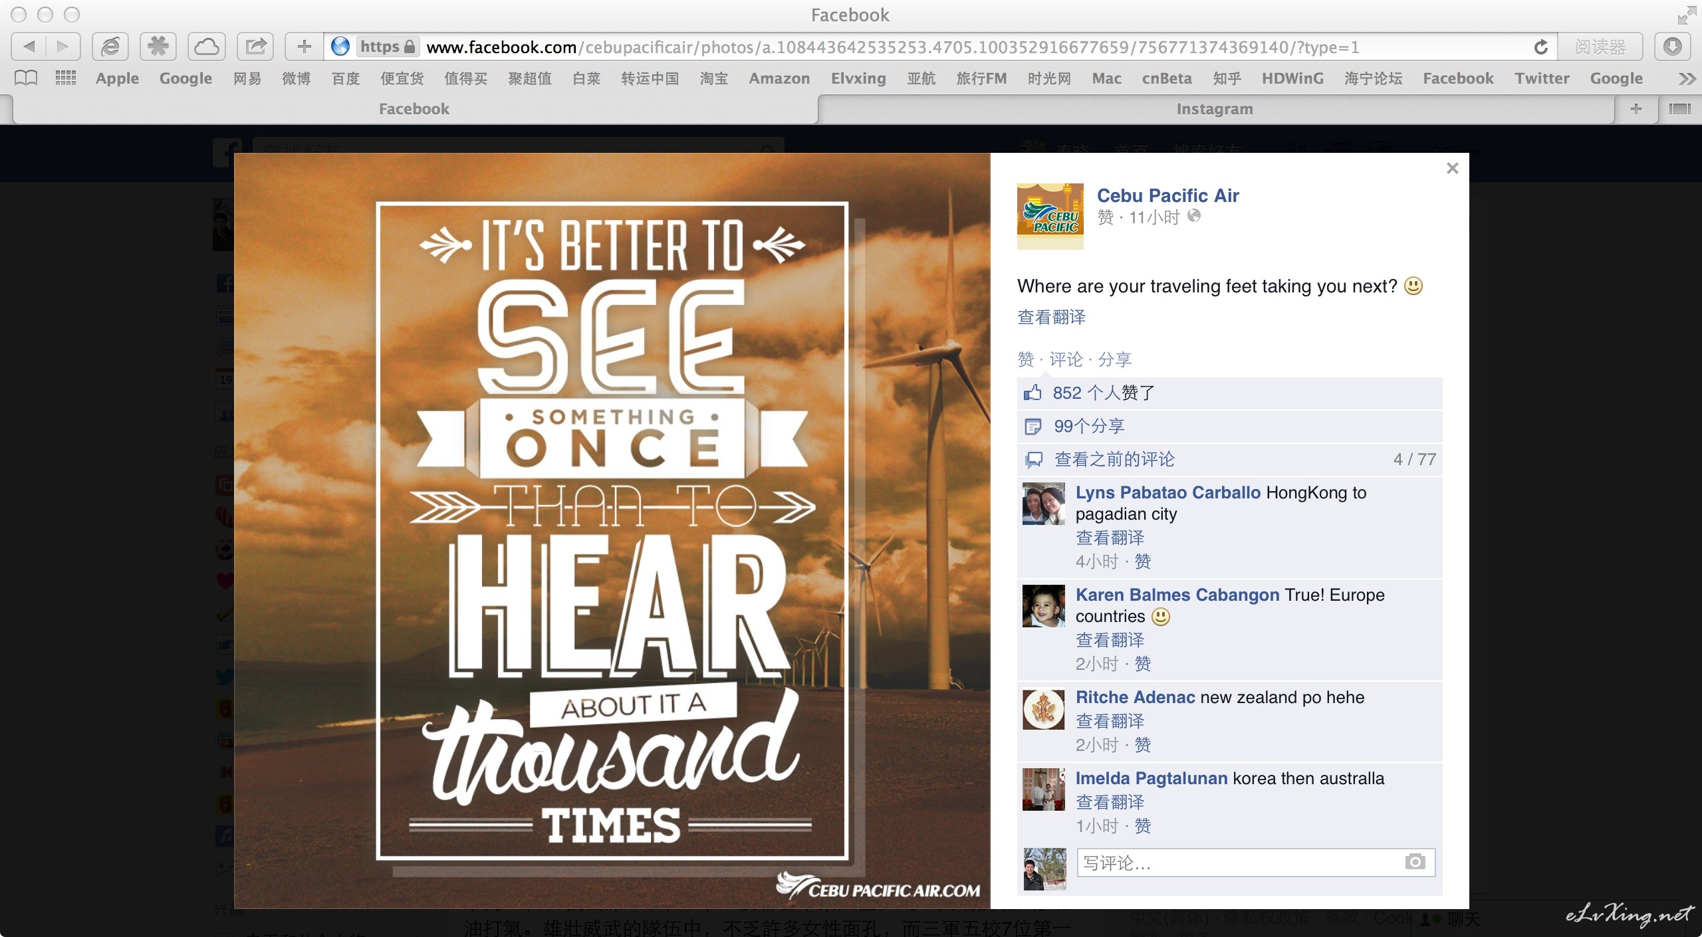Viewport: 1702px width, 937px height.
Task: Click the globe public-privacy icon near 11小时
Action: pos(1194,216)
